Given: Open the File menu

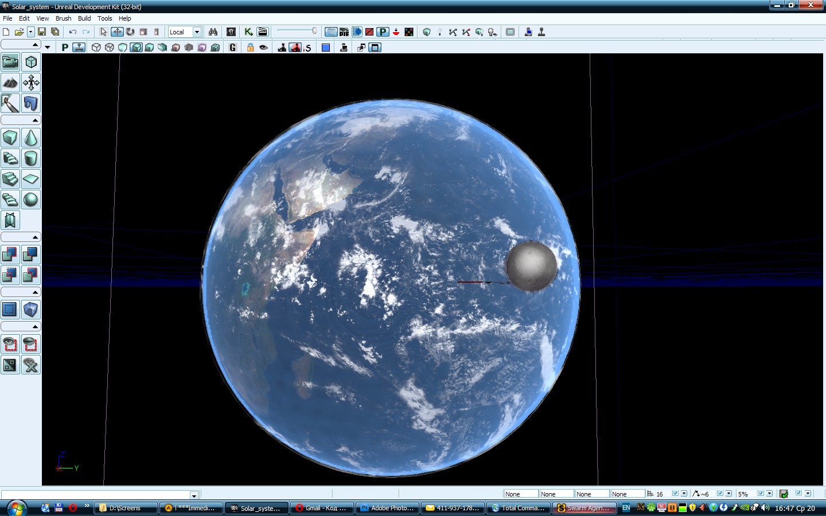Looking at the screenshot, I should pos(7,18).
